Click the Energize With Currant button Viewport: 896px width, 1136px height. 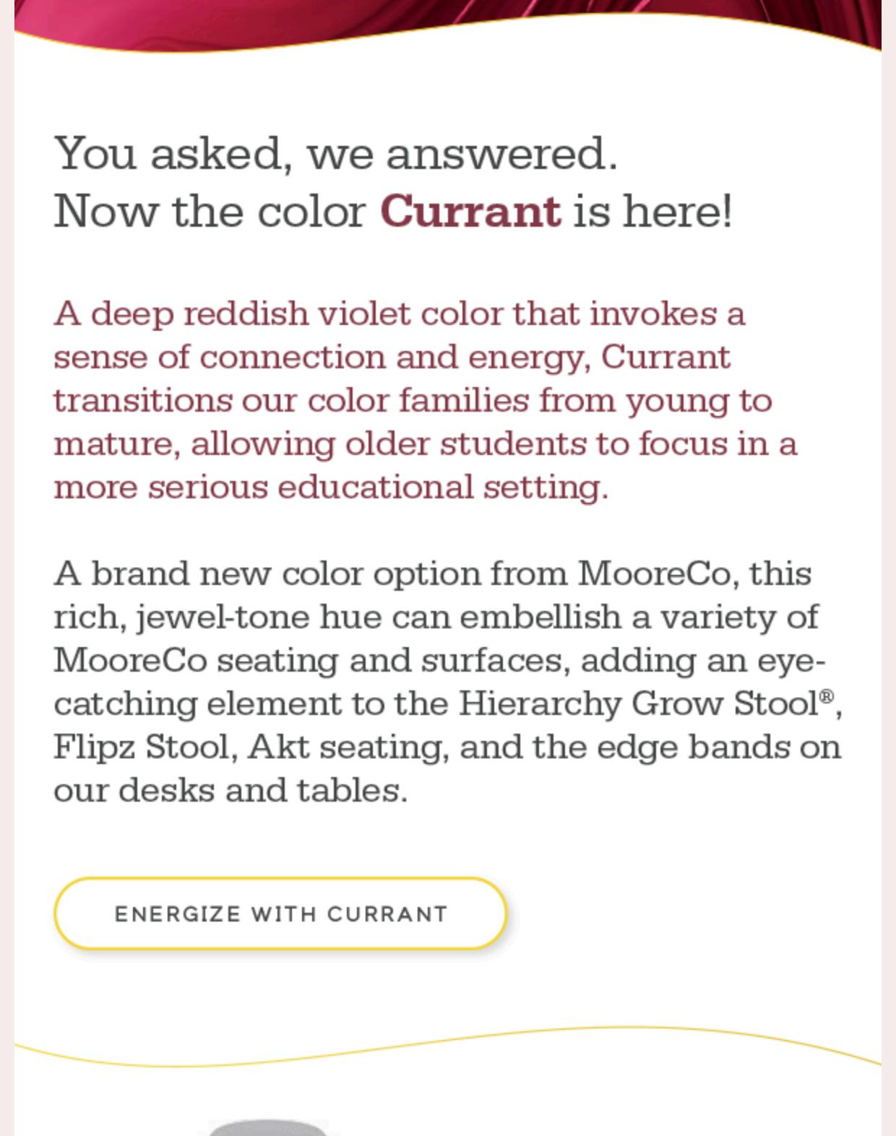[280, 914]
